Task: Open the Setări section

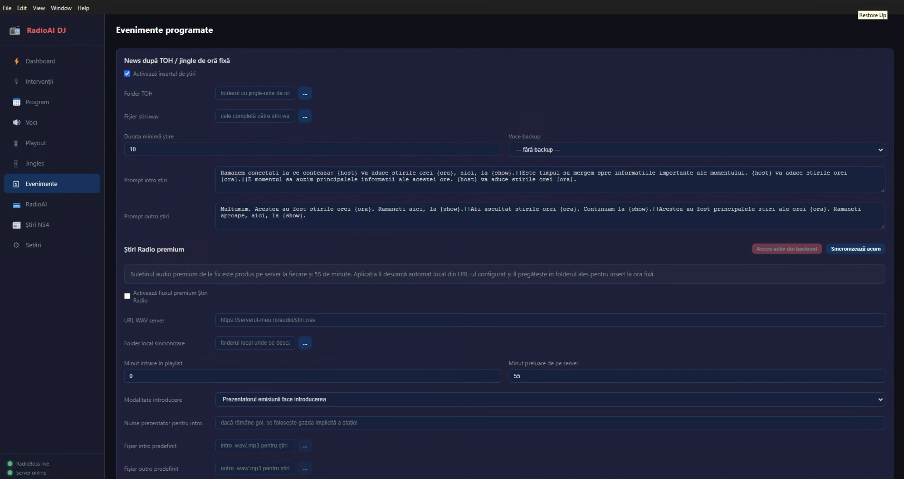Action: (52, 245)
